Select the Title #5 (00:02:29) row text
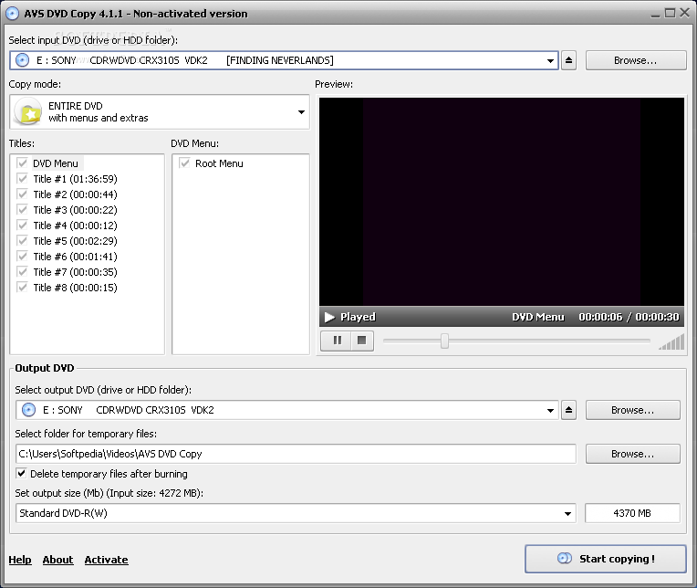This screenshot has height=588, width=697. pyautogui.click(x=75, y=241)
